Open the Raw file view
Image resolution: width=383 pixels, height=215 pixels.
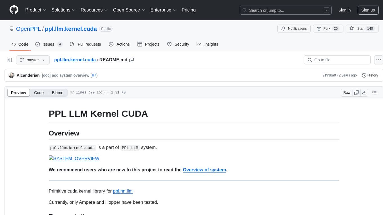coord(347,93)
